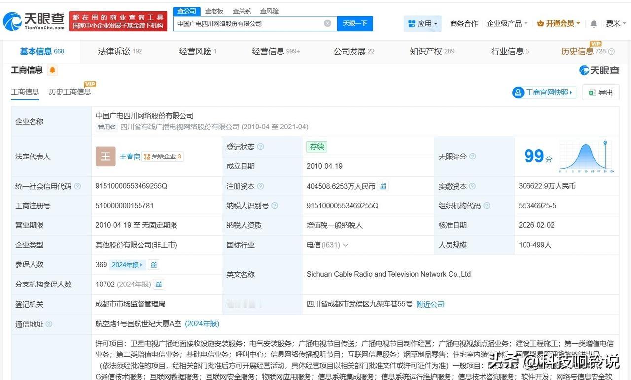Click the English name Sichuan Cable Radio and Television Network
631x380 pixels.
(x=388, y=275)
